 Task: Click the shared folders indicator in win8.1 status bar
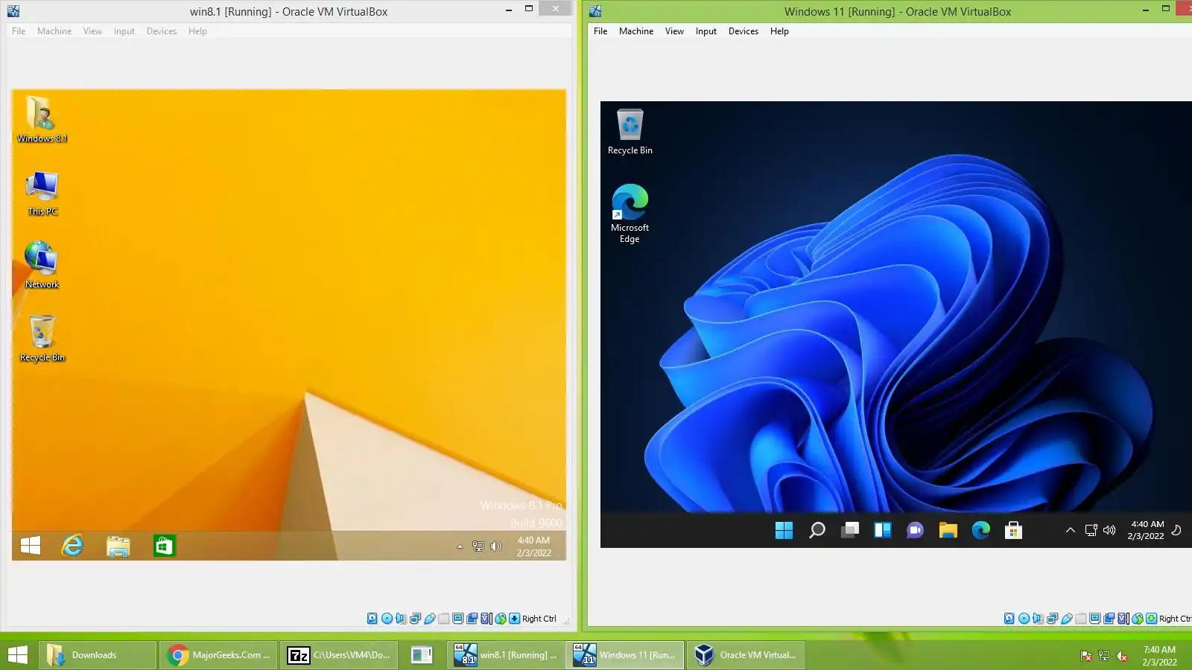[444, 619]
